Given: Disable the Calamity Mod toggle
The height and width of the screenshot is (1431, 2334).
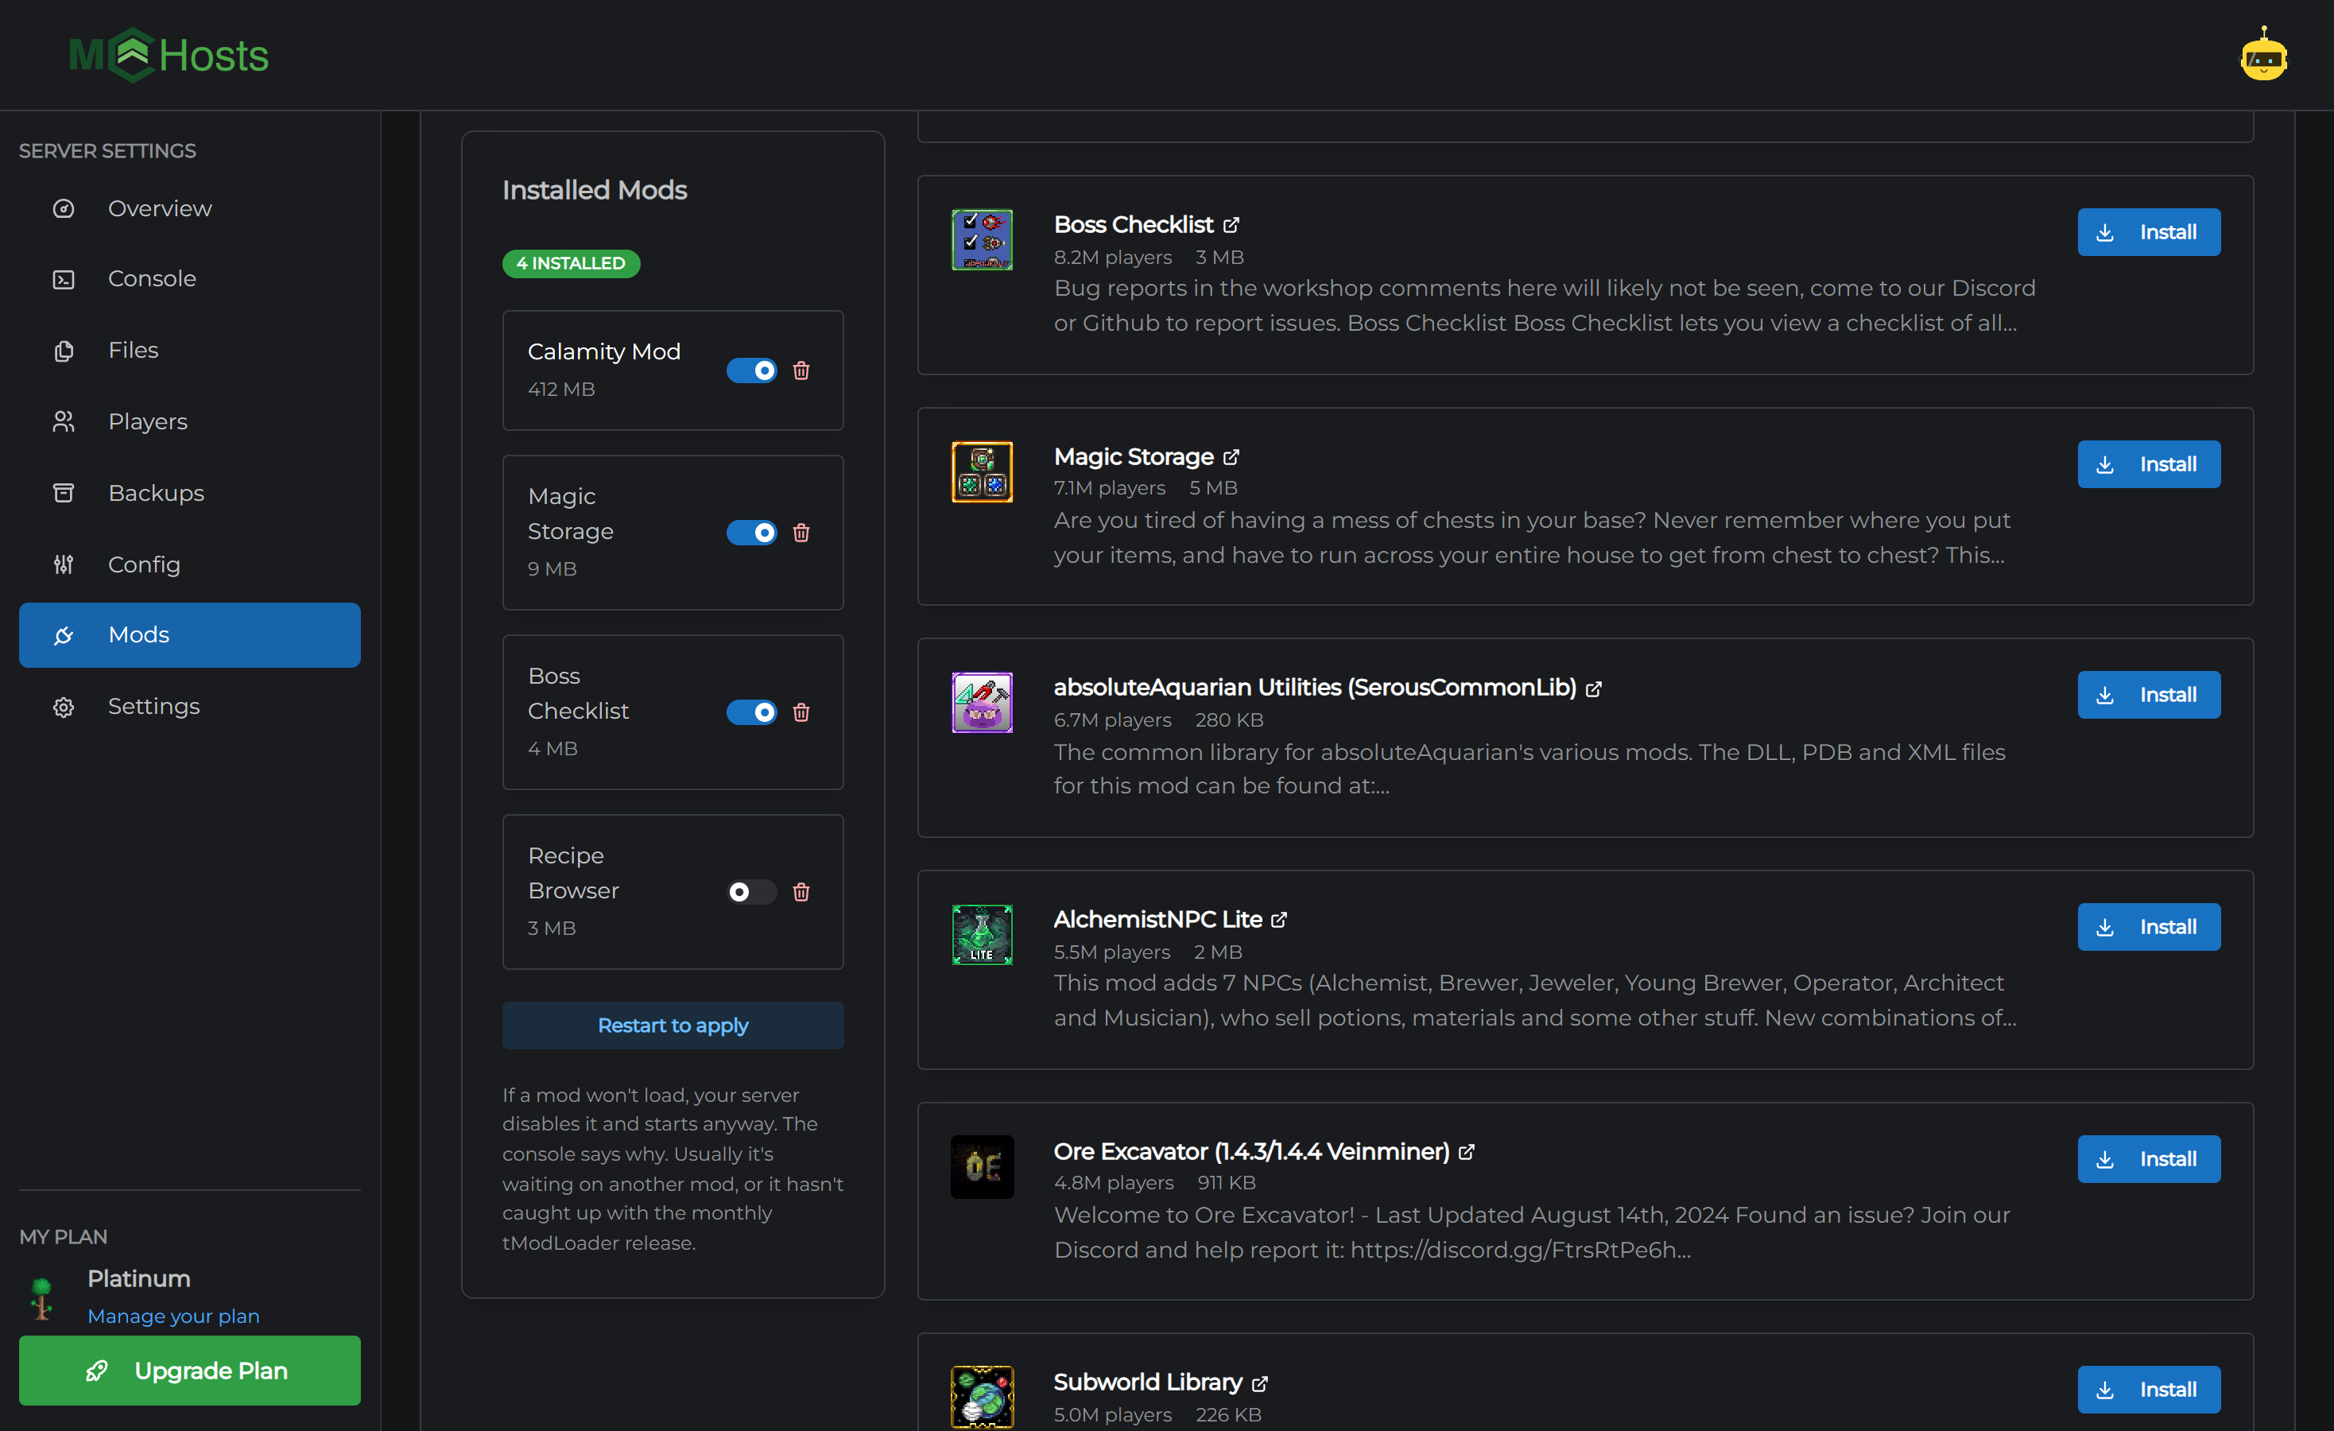Looking at the screenshot, I should click(x=751, y=370).
